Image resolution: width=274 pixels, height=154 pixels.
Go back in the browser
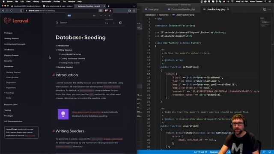[x=3, y=11]
